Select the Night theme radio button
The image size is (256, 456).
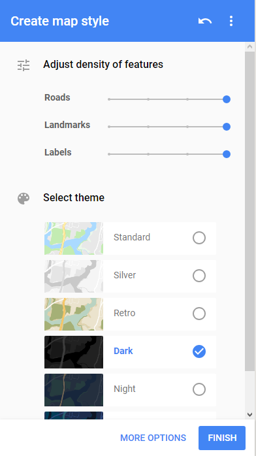coord(199,389)
